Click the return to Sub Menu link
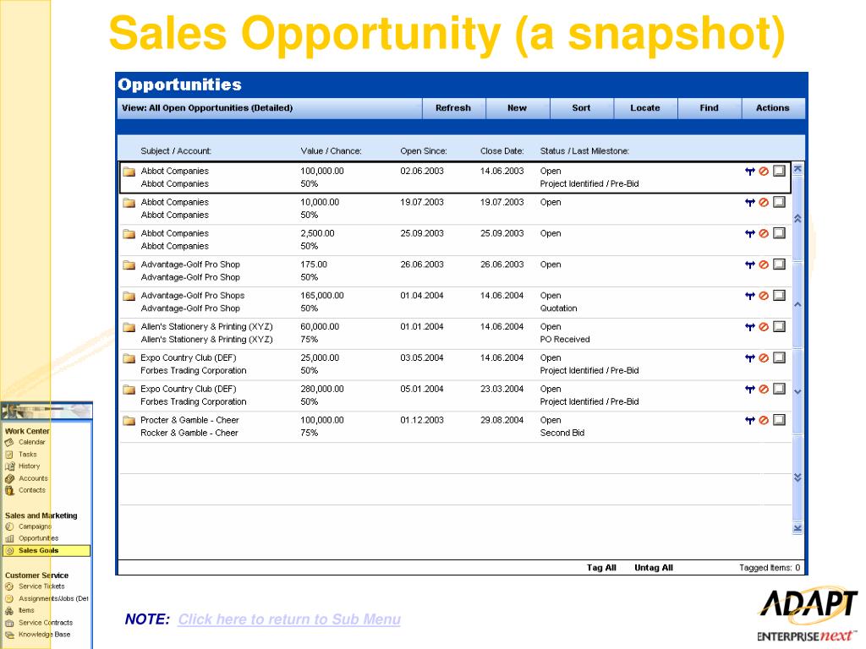This screenshot has height=649, width=866. coord(289,619)
